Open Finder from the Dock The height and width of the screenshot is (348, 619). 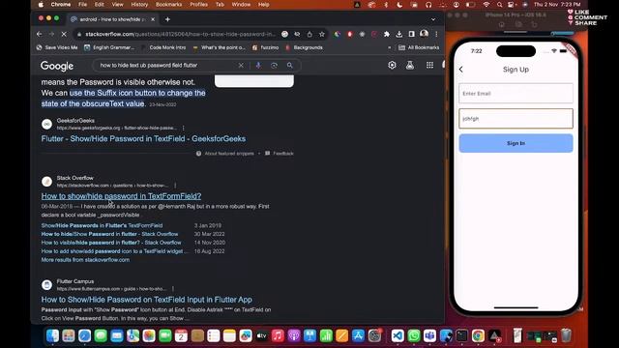(52, 335)
